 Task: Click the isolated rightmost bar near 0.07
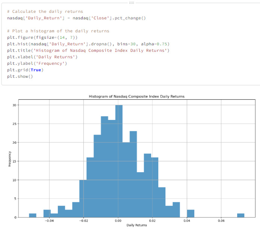(x=240, y=215)
